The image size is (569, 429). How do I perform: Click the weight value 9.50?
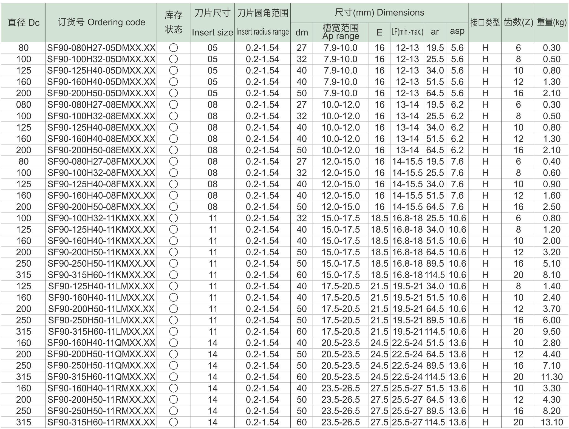[x=552, y=332]
